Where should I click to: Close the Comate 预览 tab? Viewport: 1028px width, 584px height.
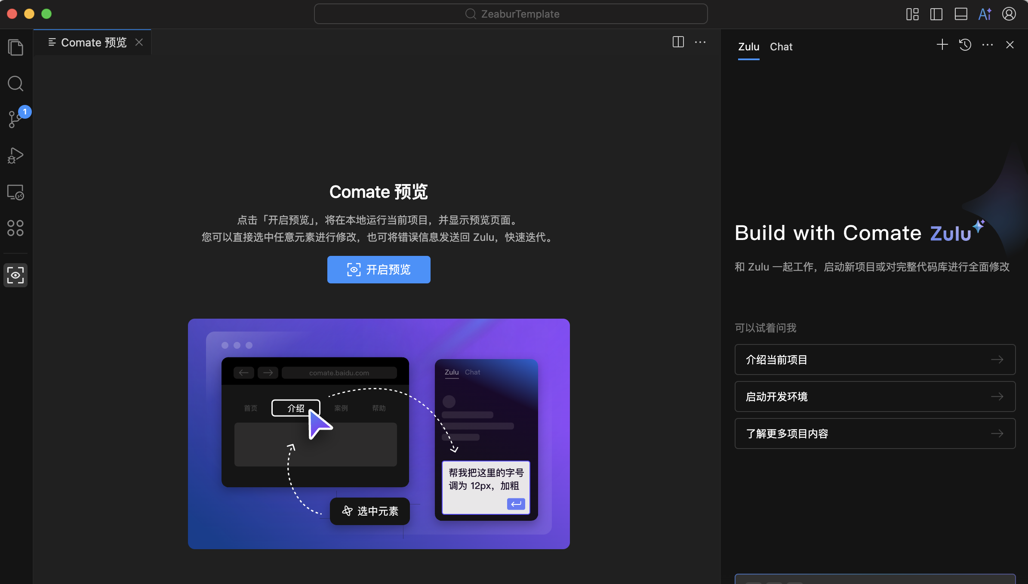click(139, 42)
